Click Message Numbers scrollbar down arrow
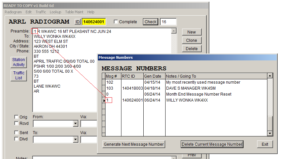The image size is (281, 159). click(270, 133)
